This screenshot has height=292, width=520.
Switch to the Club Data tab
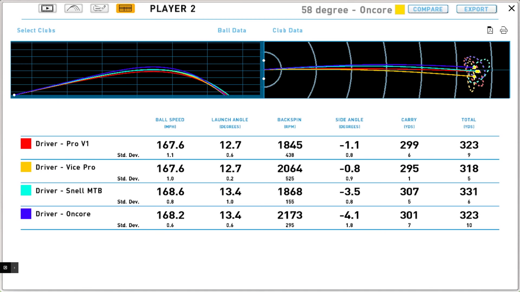(x=287, y=30)
